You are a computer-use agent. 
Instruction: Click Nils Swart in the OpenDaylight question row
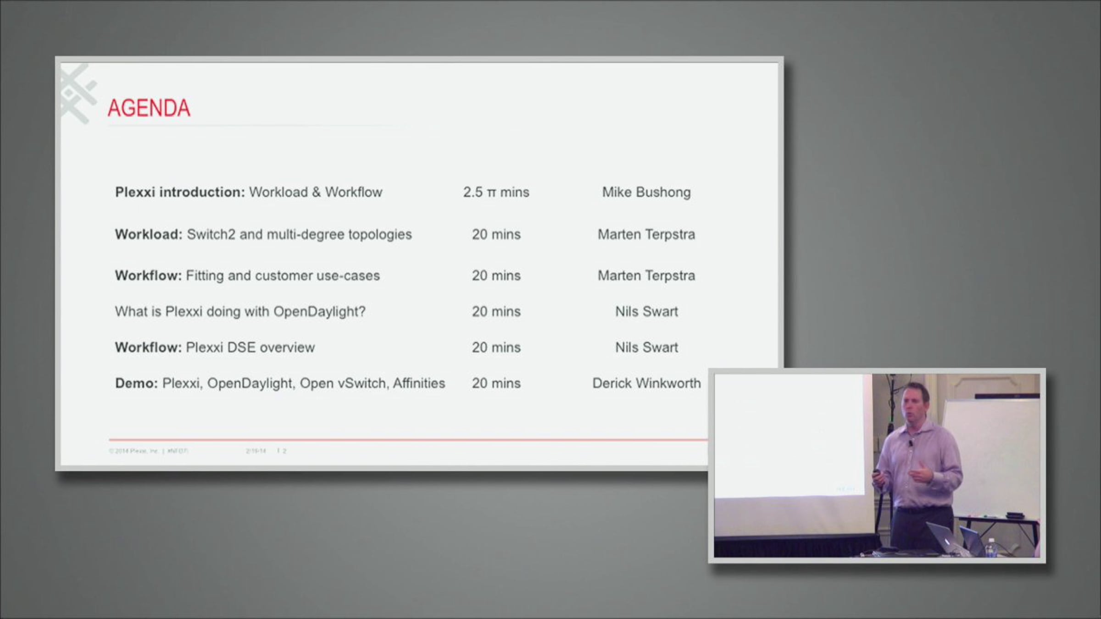pos(646,311)
